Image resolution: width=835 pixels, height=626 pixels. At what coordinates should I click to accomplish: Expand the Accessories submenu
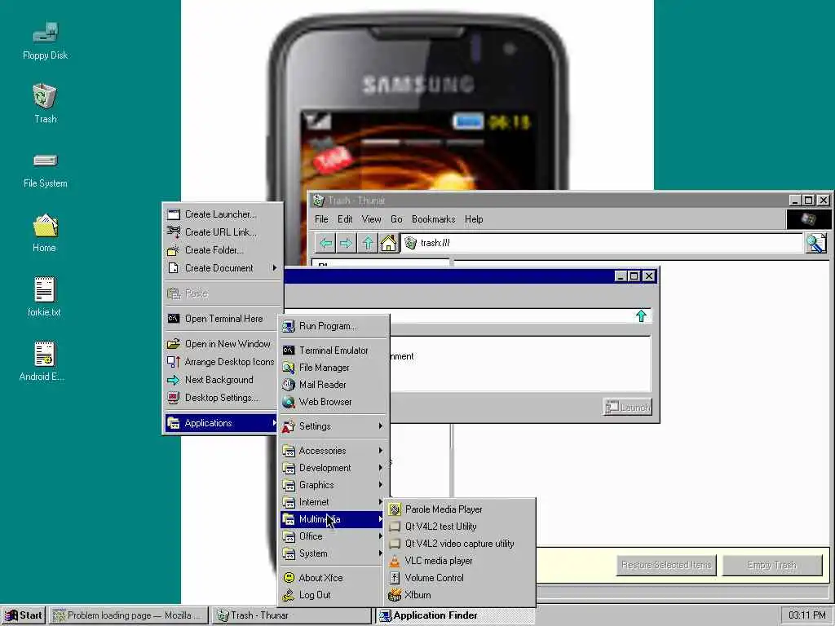334,450
